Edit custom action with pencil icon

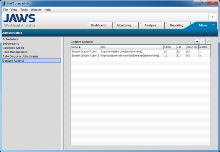click(x=208, y=41)
